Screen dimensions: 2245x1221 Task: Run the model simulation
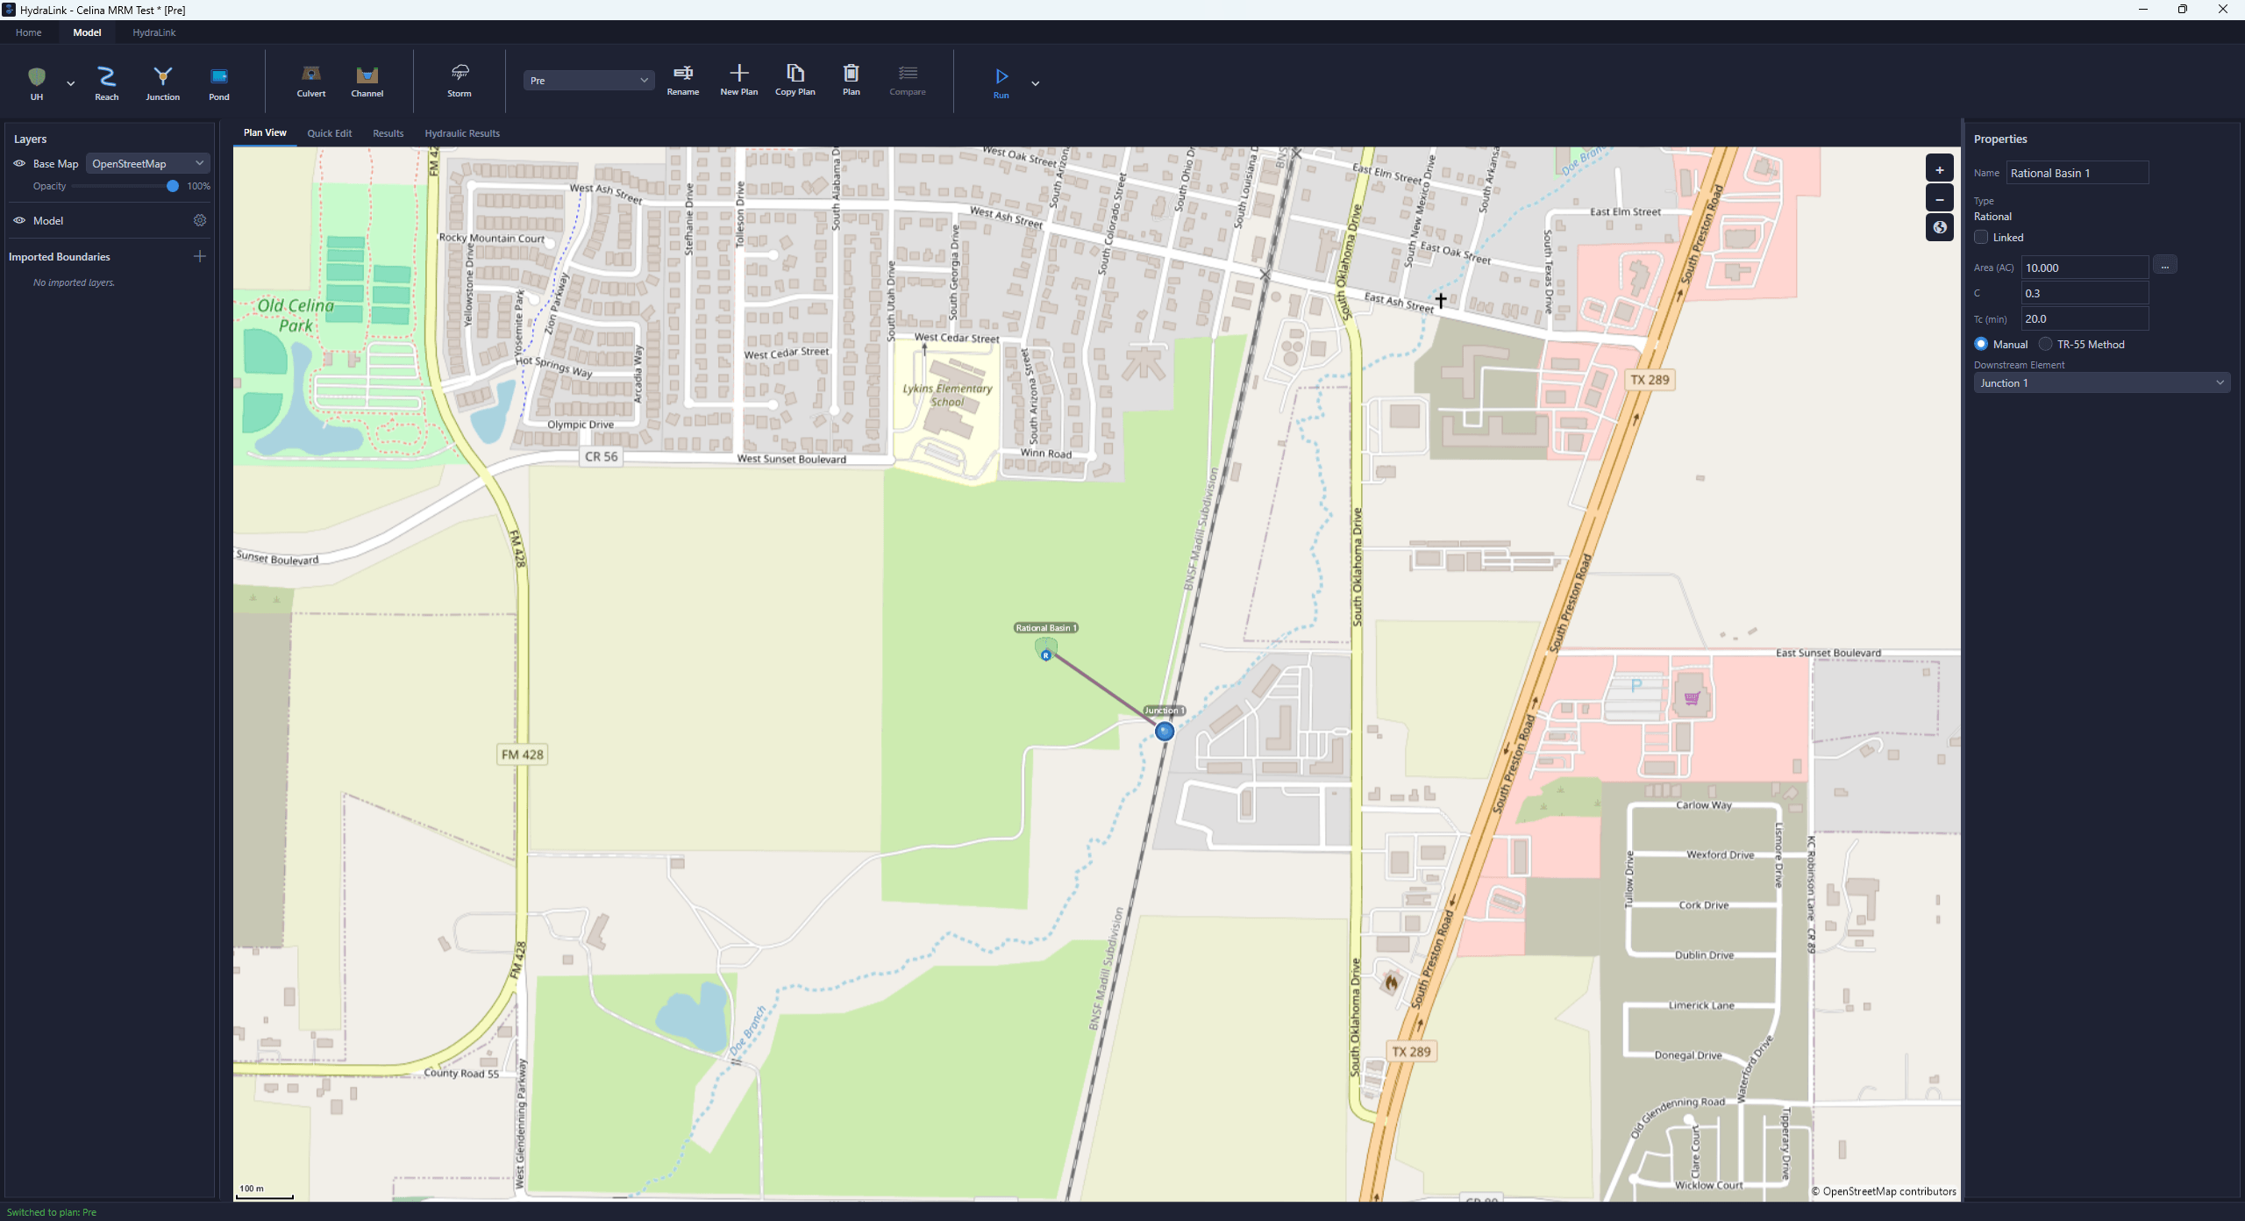(x=1001, y=78)
